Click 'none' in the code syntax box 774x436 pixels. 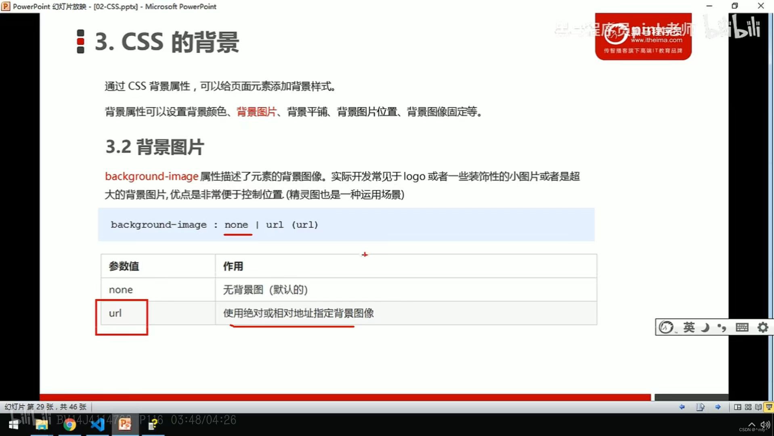236,225
